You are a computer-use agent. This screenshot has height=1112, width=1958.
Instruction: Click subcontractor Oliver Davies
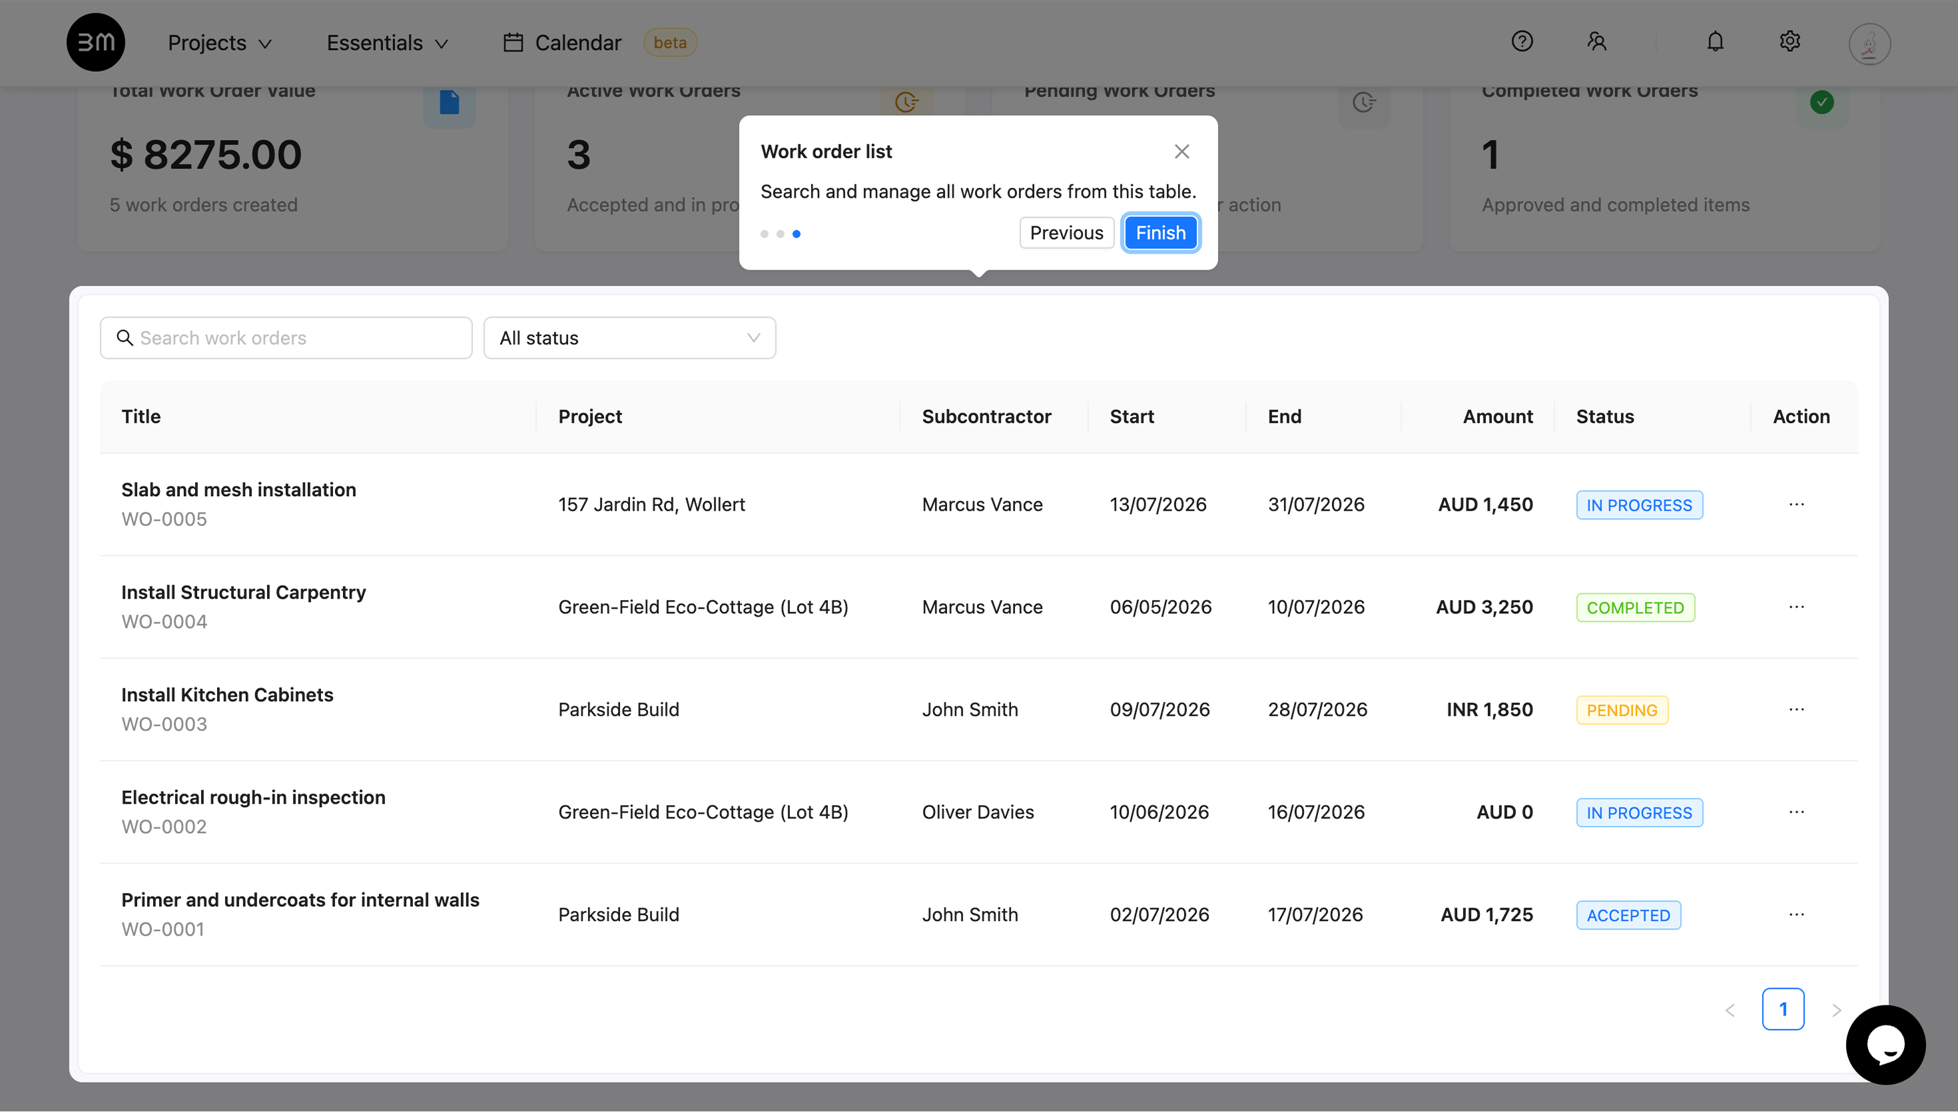978,812
